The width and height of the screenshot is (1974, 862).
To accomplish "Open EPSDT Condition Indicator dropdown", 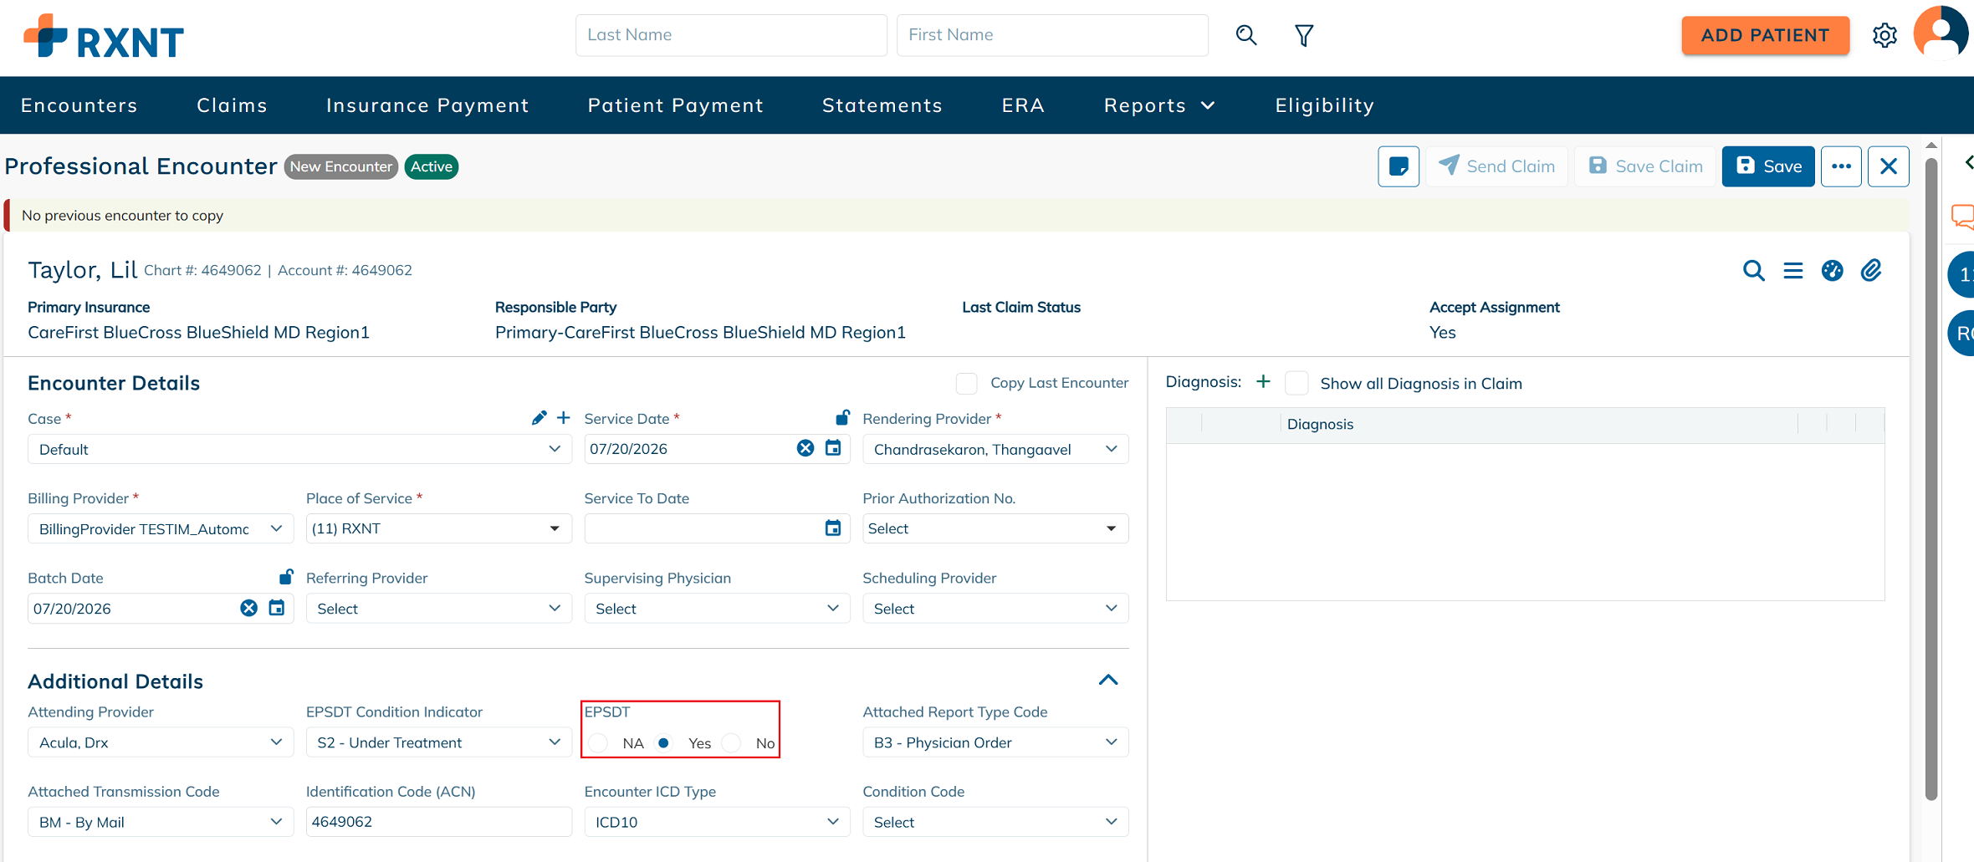I will [x=439, y=742].
